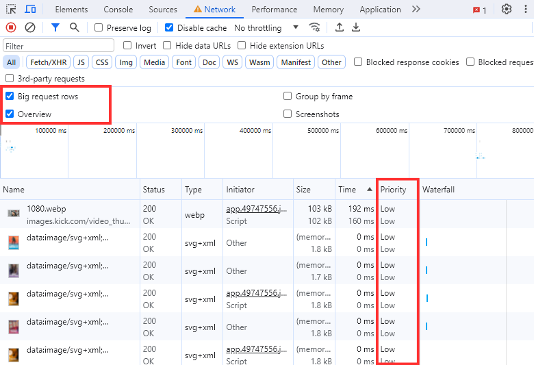
Task: Enable Preserve log checkbox
Action: 99,27
